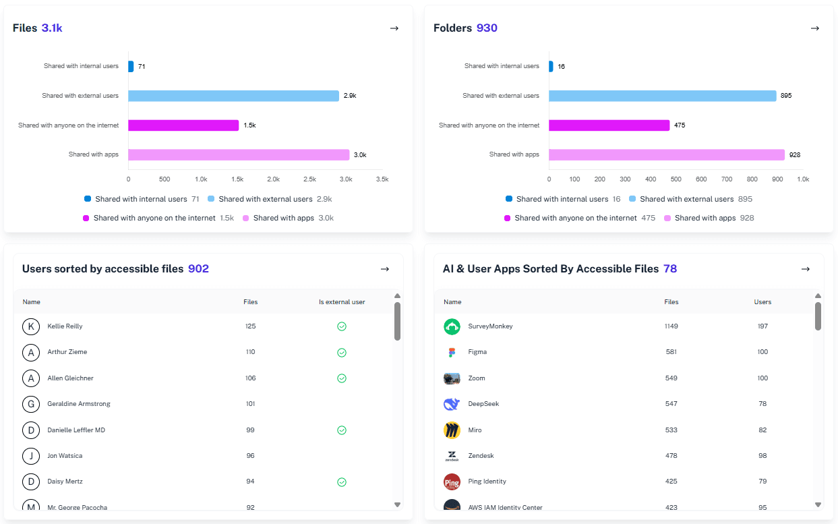Click the Miro logo icon
This screenshot has width=838, height=524.
click(452, 430)
